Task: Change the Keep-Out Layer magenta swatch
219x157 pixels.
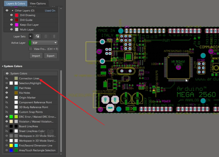Action: pyautogui.click(x=17, y=25)
